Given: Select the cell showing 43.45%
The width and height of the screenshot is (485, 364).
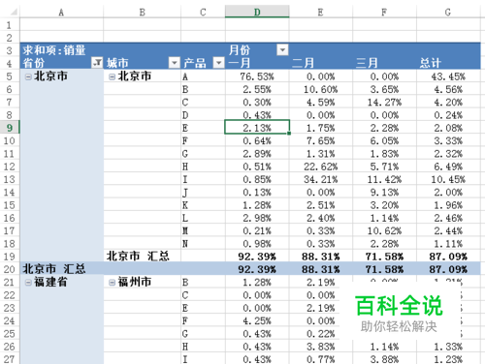Looking at the screenshot, I should (448, 76).
